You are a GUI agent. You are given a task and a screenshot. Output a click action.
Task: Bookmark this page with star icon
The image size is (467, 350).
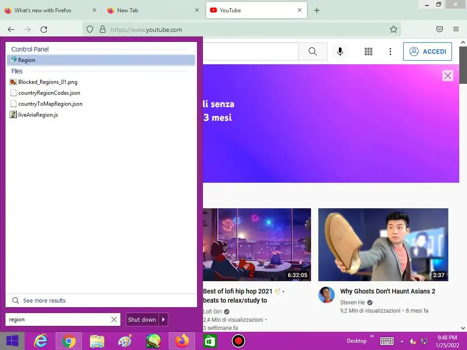tap(394, 29)
